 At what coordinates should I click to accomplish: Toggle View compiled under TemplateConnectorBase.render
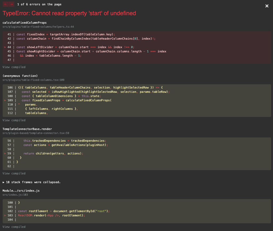click(14, 173)
